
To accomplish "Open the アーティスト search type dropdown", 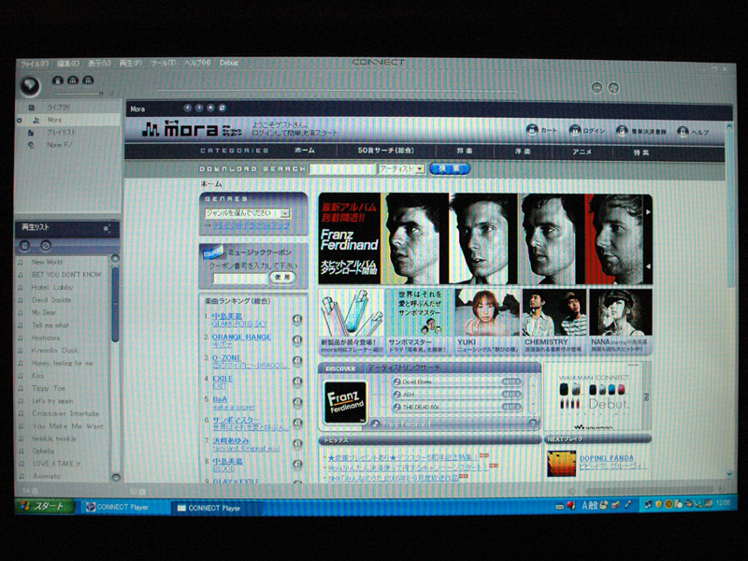I will [402, 169].
